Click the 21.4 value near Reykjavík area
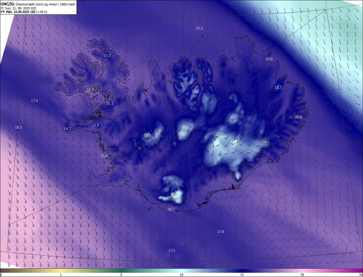 pyautogui.click(x=104, y=156)
